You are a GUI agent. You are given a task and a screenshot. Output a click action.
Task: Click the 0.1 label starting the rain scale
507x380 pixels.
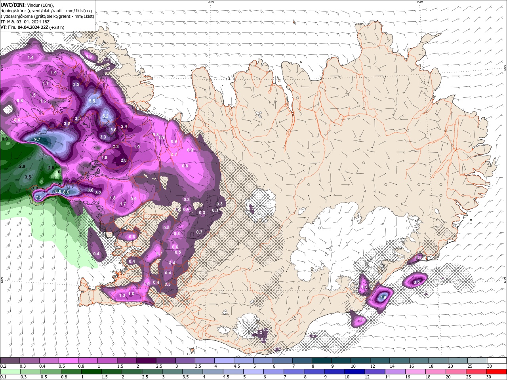tap(4, 377)
